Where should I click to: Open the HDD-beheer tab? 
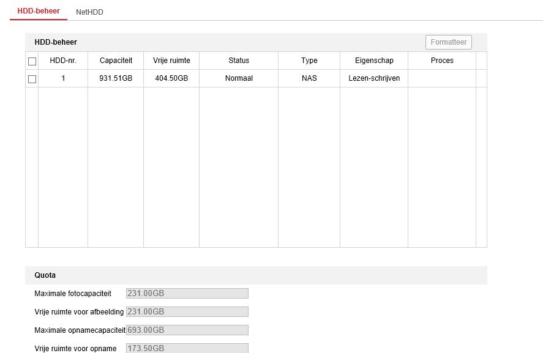(x=39, y=11)
